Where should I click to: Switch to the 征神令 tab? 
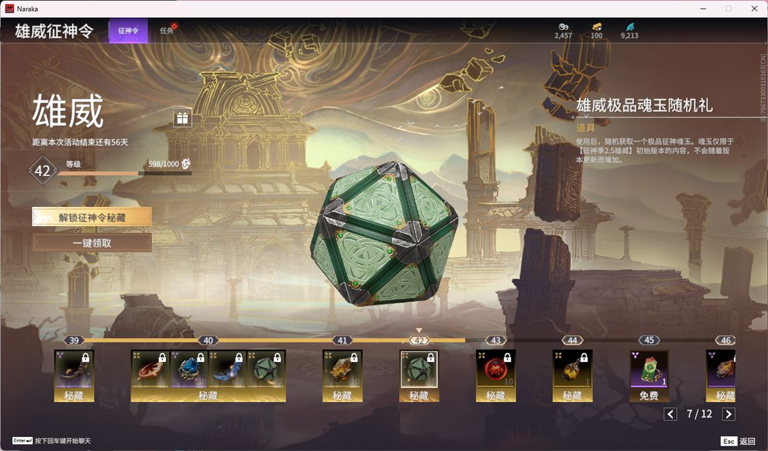click(128, 31)
